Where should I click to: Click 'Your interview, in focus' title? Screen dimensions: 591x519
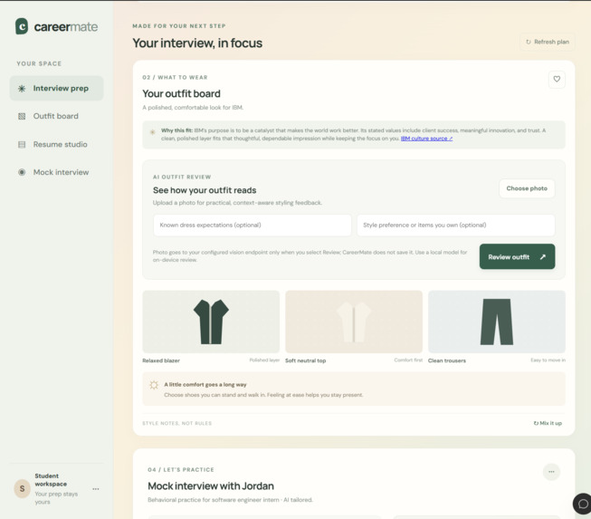197,43
